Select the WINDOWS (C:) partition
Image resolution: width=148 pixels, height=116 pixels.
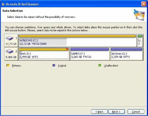pos(78,41)
